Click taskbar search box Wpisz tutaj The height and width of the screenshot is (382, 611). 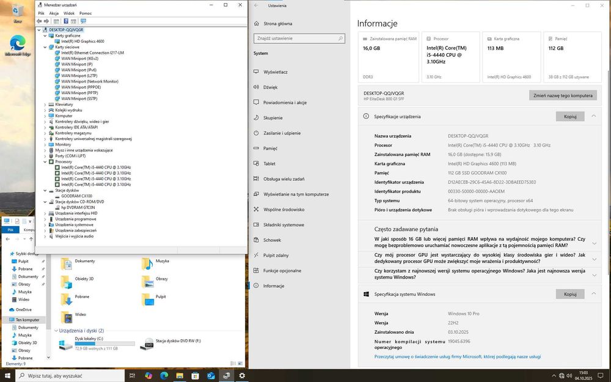70,376
